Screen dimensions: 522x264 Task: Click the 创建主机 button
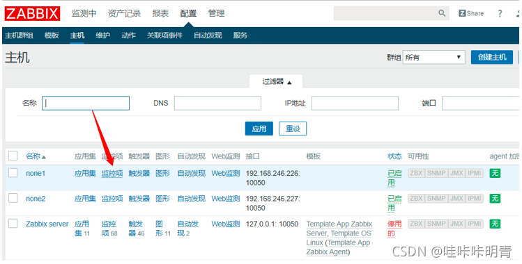point(492,57)
